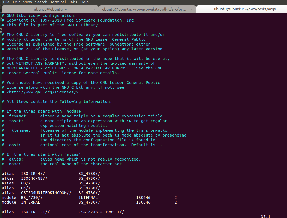Close the 'ubuntu@ubuntu: ~' tab
This screenshot has width=287, height=218.
coord(94,9)
